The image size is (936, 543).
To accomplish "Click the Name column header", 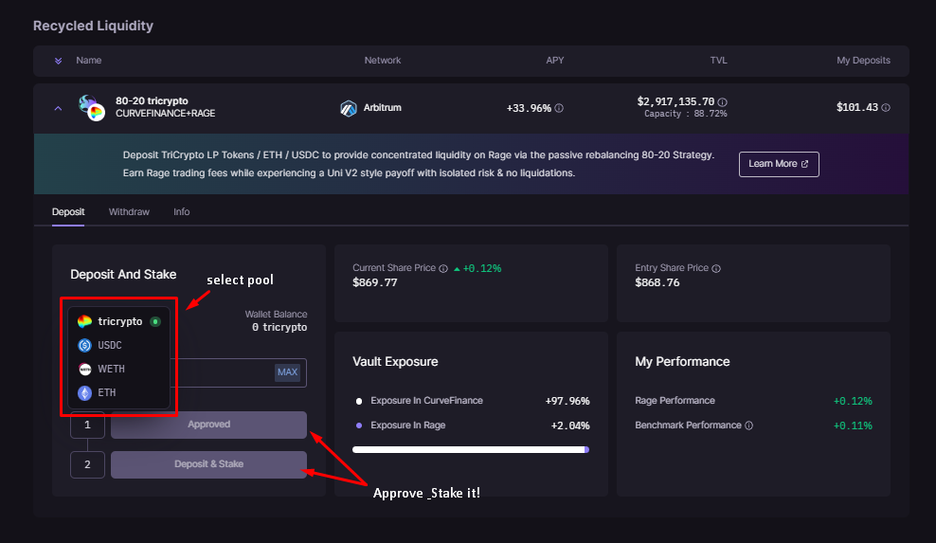I will click(x=88, y=61).
